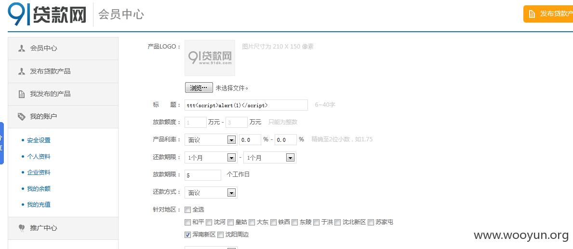Click the balloon icon beside 推广中心
The width and height of the screenshot is (573, 249).
pyautogui.click(x=22, y=228)
